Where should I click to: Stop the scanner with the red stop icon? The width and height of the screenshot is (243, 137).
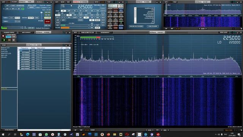(x=3, y=36)
